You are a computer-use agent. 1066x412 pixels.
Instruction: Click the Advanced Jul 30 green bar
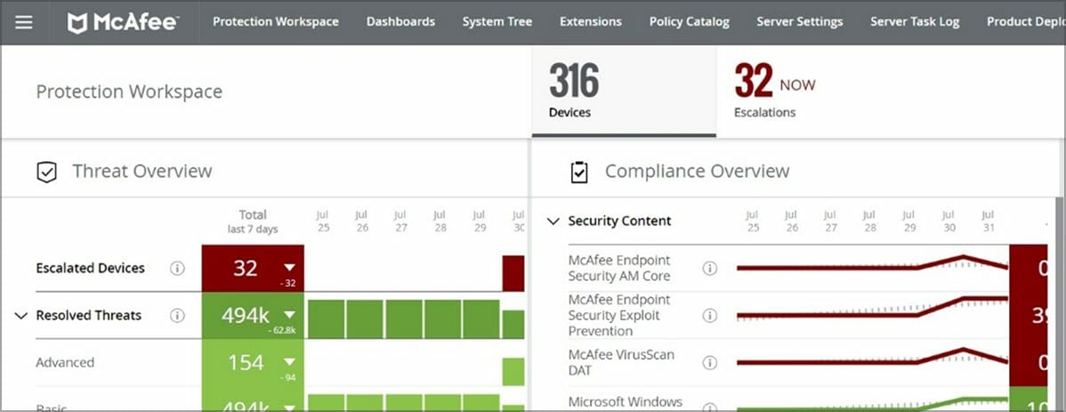tap(513, 372)
